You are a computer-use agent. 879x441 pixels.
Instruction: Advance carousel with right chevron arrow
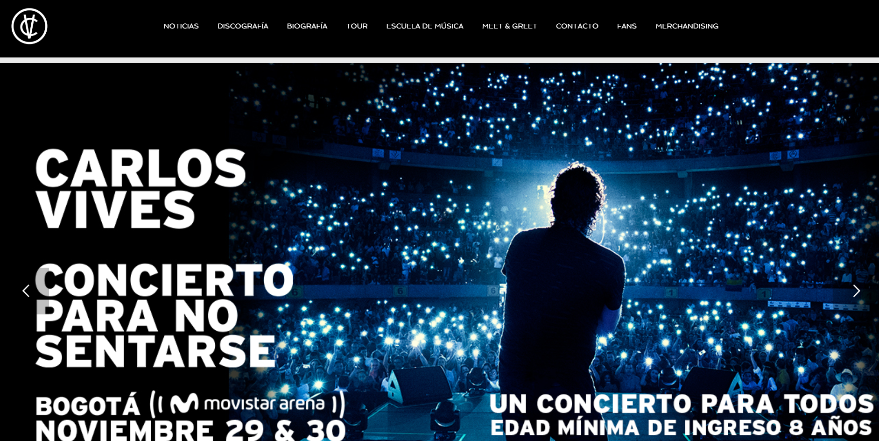click(x=856, y=291)
